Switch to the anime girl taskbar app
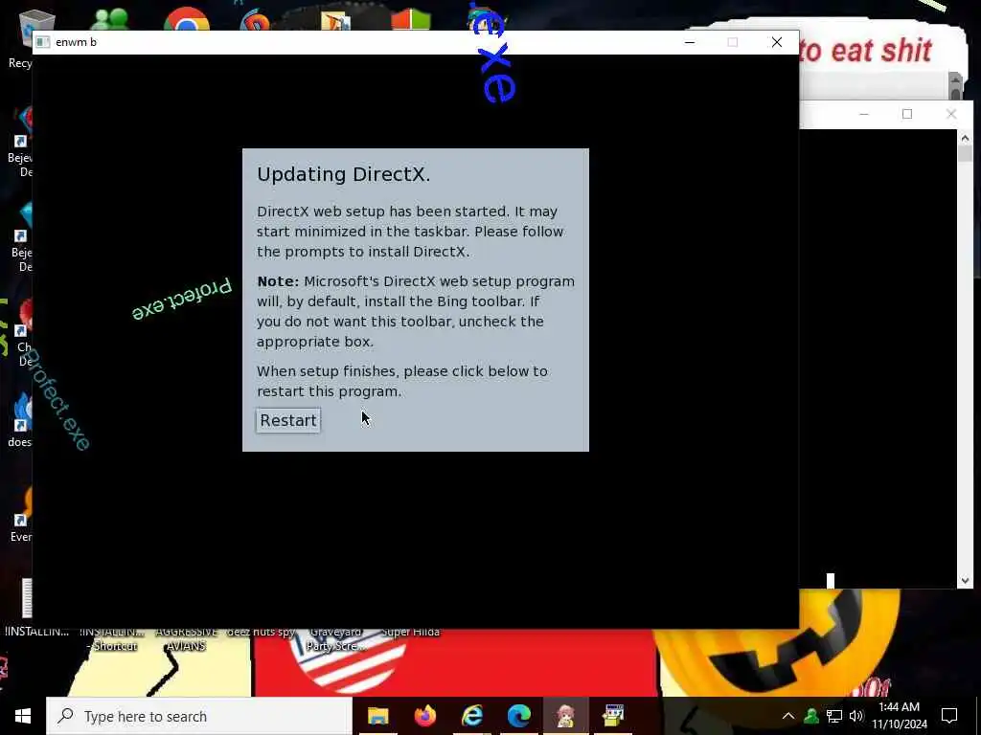 click(x=565, y=716)
